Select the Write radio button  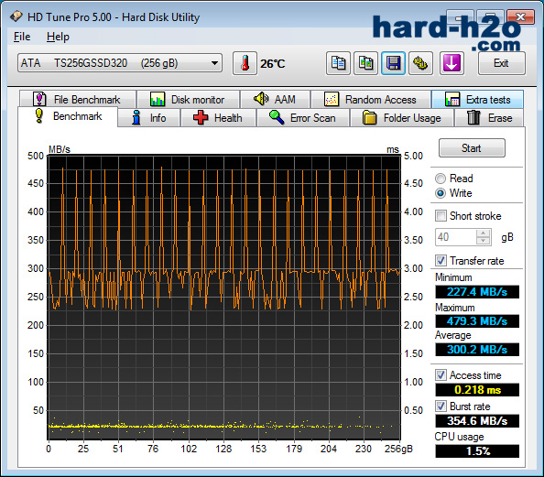441,193
